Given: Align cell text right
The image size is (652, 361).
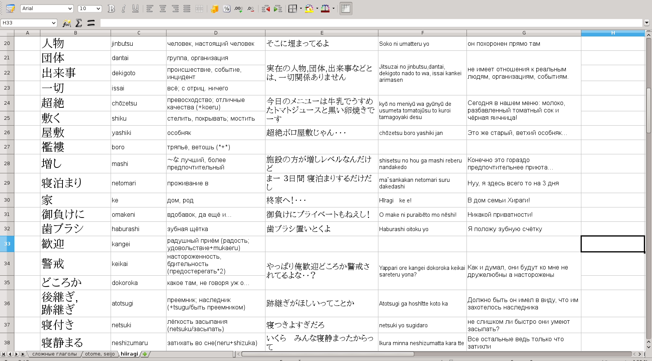Looking at the screenshot, I should tap(175, 9).
